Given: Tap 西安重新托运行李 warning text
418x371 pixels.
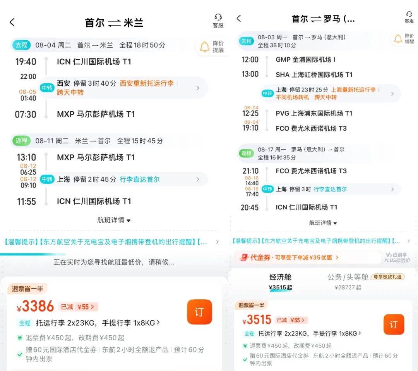Looking at the screenshot, I should [147, 83].
